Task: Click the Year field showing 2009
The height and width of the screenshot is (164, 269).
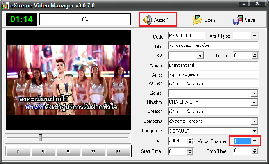Action: point(178,141)
